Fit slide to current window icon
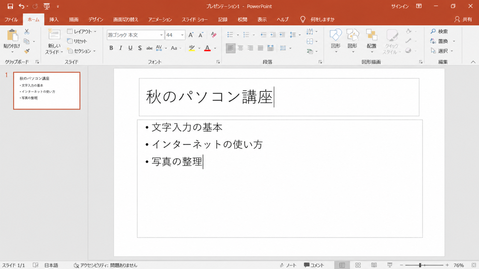This screenshot has width=479, height=269. 474,265
